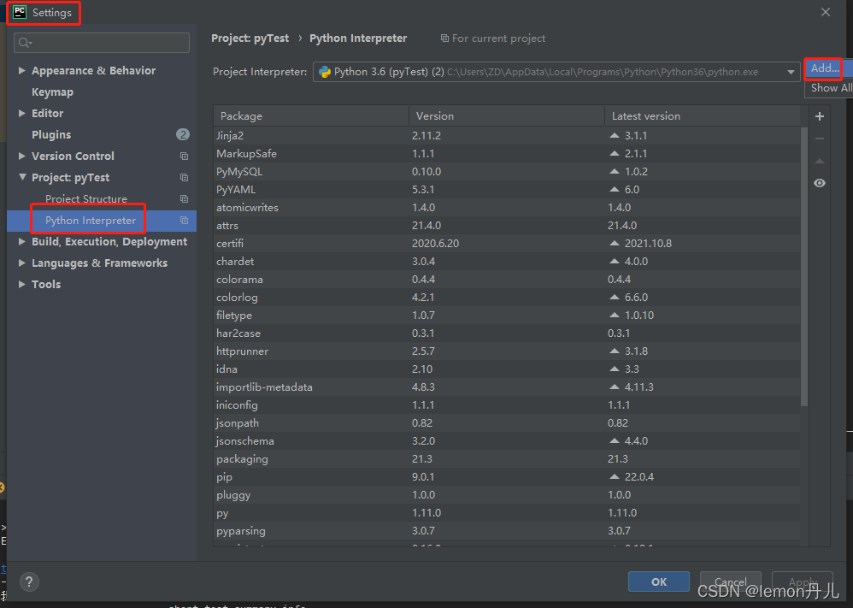853x608 pixels.
Task: Select the attrs package row
Action: (x=507, y=226)
